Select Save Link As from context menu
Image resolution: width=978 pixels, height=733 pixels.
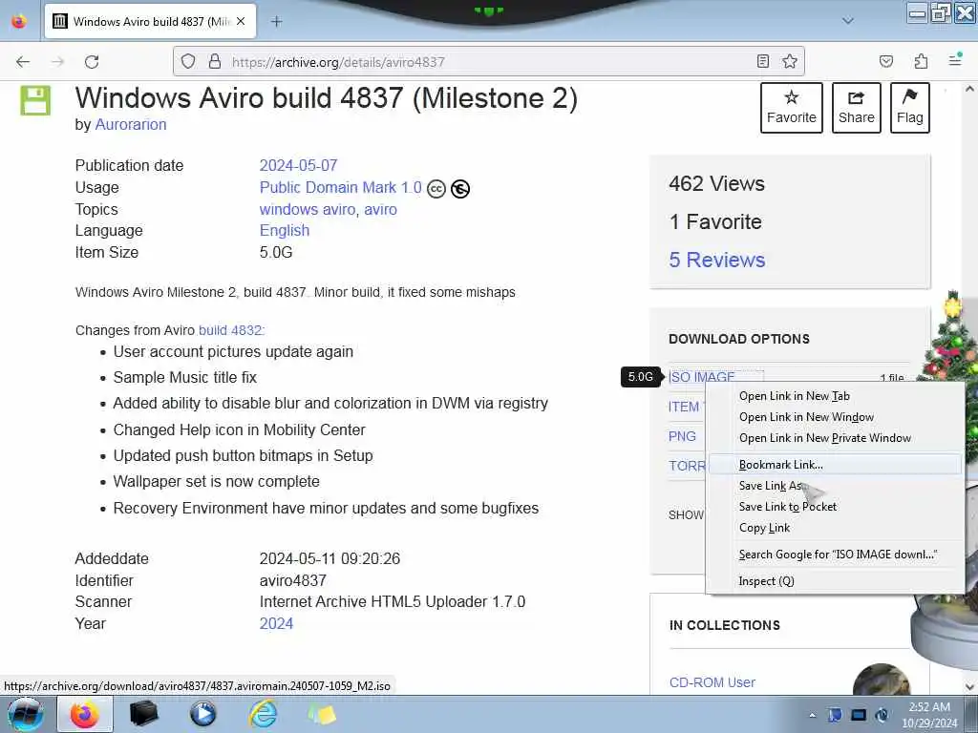(x=835, y=486)
